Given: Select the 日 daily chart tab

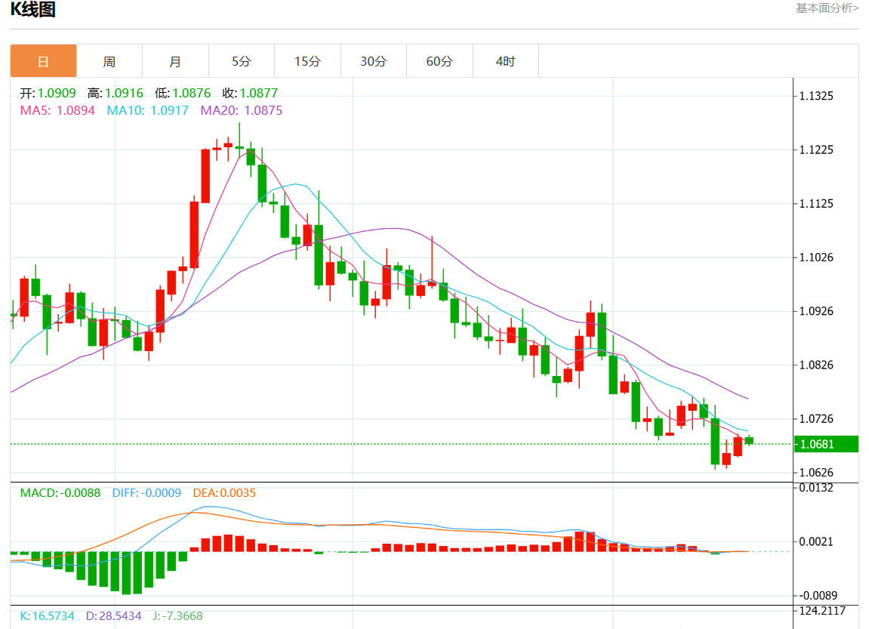Looking at the screenshot, I should click(x=43, y=61).
